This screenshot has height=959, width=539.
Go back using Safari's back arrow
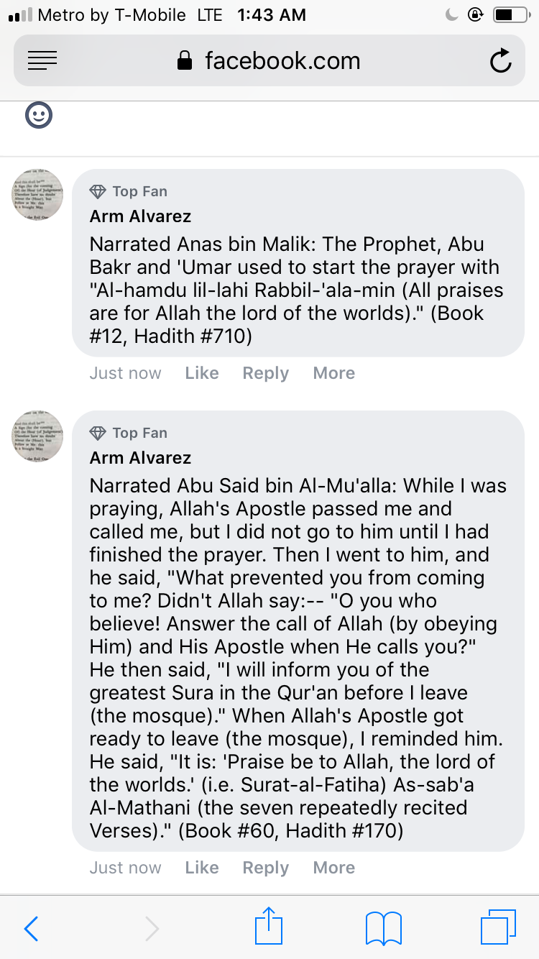tap(31, 929)
